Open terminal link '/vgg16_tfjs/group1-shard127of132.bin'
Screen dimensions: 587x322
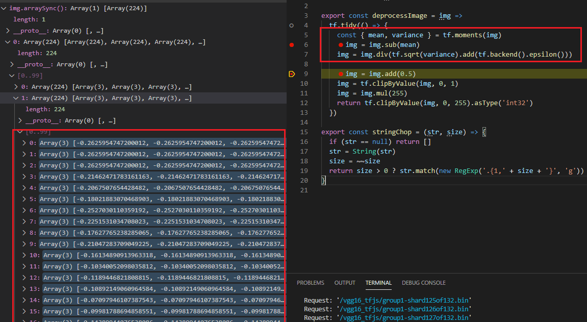[404, 317]
